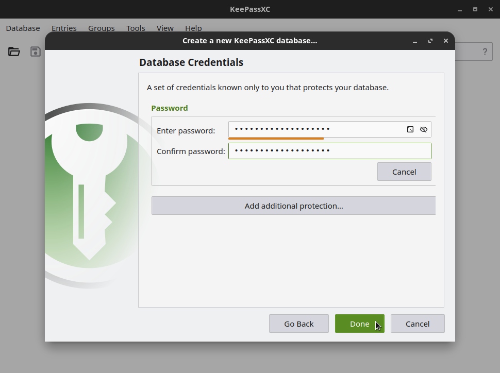
Task: Click the KeePassXC window title text
Action: pos(250,9)
